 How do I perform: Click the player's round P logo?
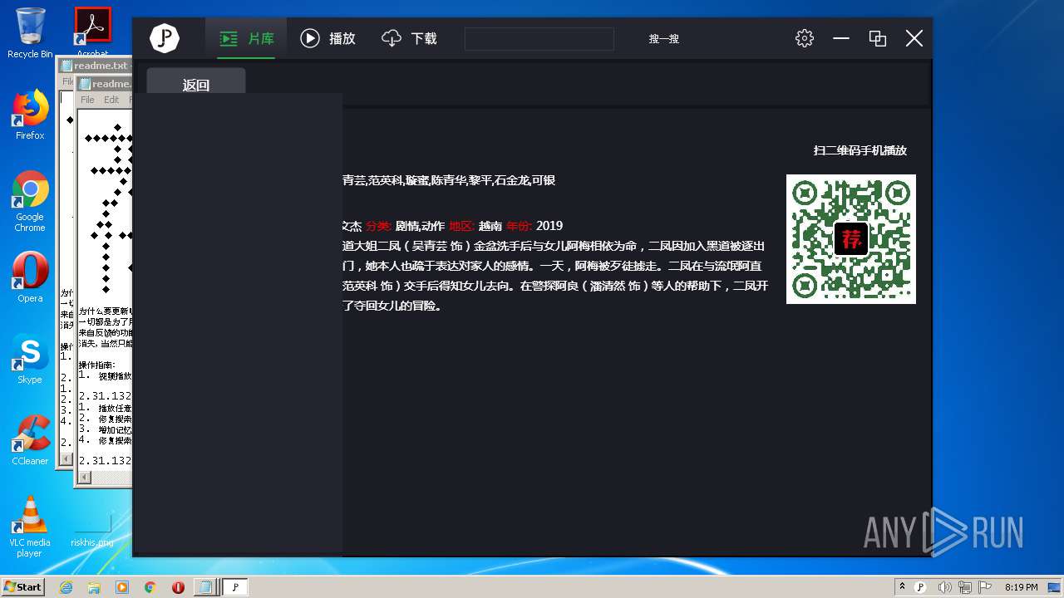(165, 38)
